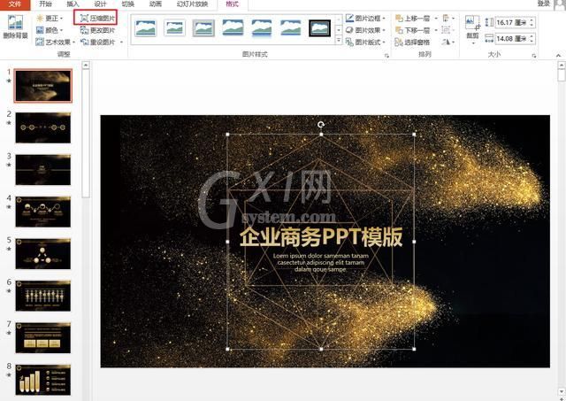Switch to the Design (设计) tab
Screen dimensions: 566x401
point(100,4)
